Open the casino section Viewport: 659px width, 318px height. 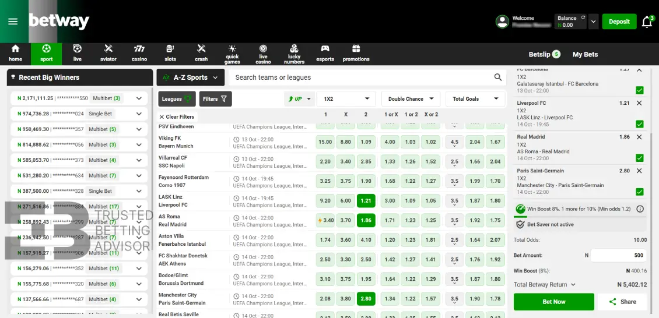139,54
